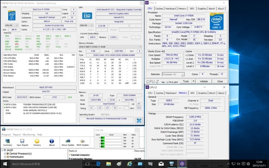Select the Current Computer entry in the Feature list
Image resolution: width=269 pixels, height=168 pixels.
(x=80, y=155)
